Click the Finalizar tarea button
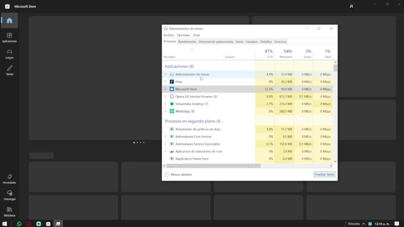 coord(324,174)
